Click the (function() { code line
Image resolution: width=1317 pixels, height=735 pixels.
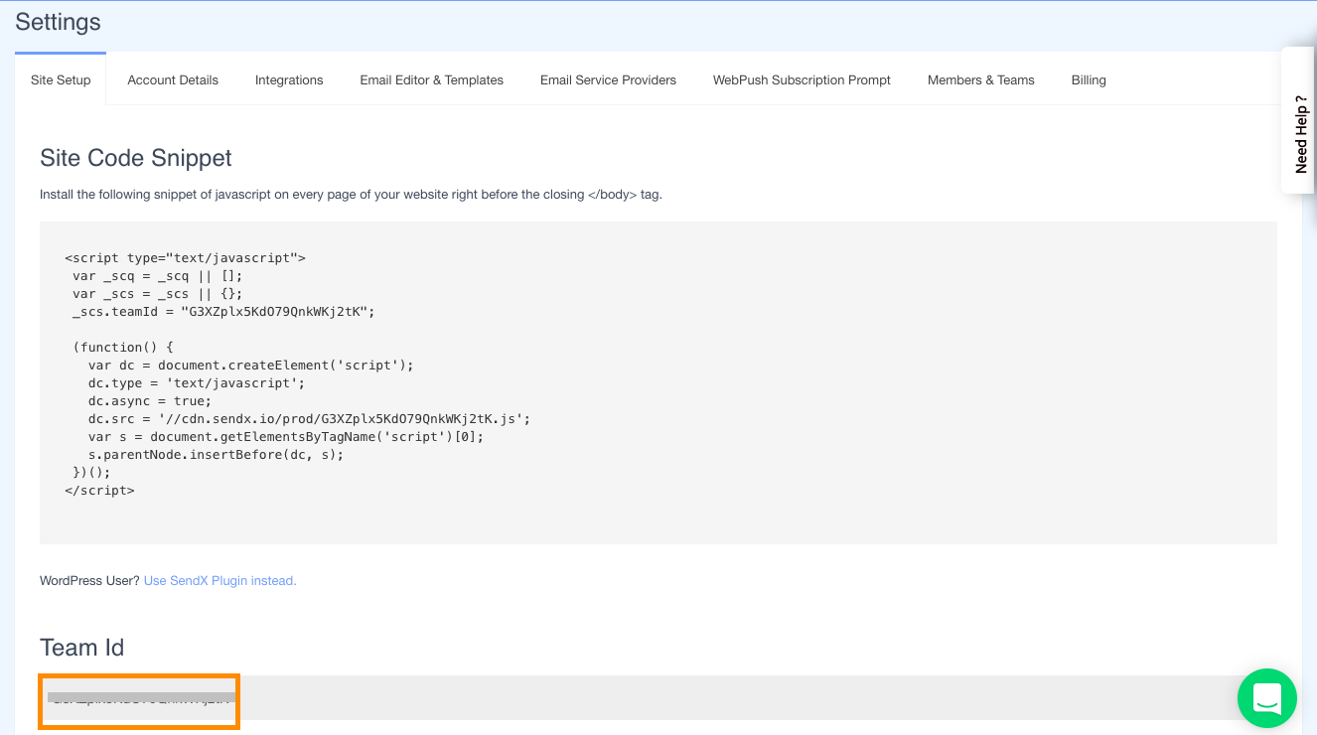(123, 348)
